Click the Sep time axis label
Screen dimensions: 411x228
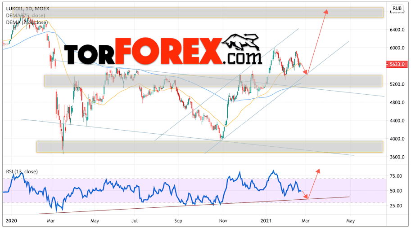tap(178, 221)
